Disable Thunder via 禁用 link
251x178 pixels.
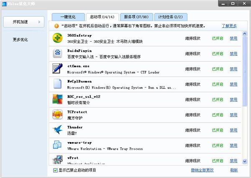(233, 130)
